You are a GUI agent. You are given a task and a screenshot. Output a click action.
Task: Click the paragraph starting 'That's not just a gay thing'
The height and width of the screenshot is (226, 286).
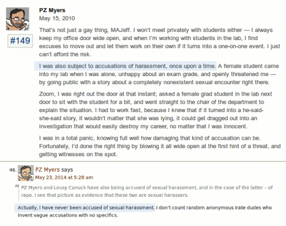pyautogui.click(x=160, y=42)
